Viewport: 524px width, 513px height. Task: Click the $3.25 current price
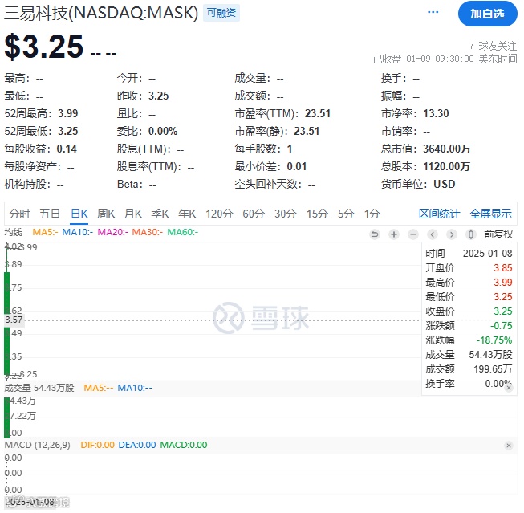click(44, 46)
